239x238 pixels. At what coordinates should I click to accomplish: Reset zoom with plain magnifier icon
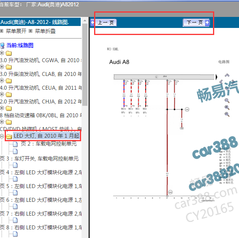click(227, 101)
